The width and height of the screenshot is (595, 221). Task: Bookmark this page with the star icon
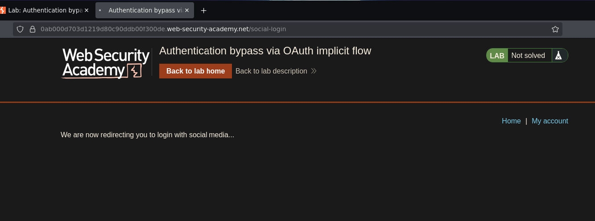(x=555, y=29)
